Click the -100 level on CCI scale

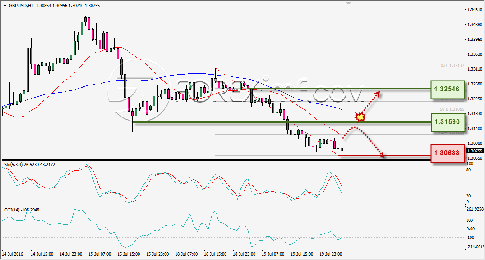[x=470, y=238]
